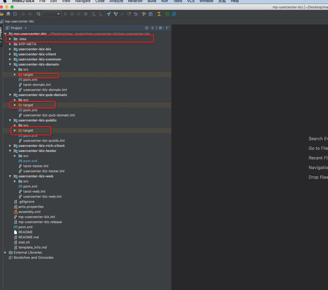Viewport: 328px width, 290px height.
Task: Collapse the usercenter-biz-domain module arrow
Action: (x=10, y=64)
